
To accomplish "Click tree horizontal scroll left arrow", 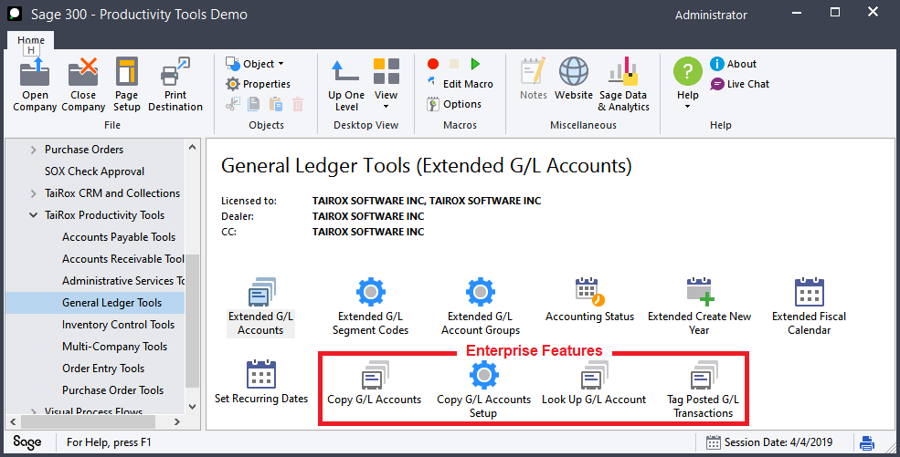I will coord(13,422).
